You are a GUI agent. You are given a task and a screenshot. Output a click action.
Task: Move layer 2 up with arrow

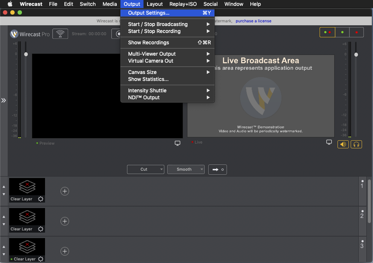(x=4, y=217)
